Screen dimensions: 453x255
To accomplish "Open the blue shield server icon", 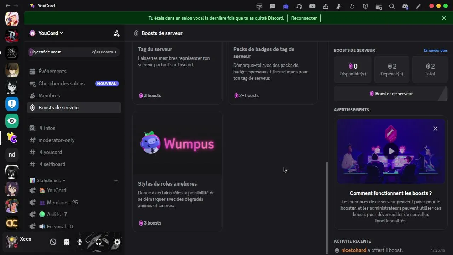I will [x=12, y=104].
